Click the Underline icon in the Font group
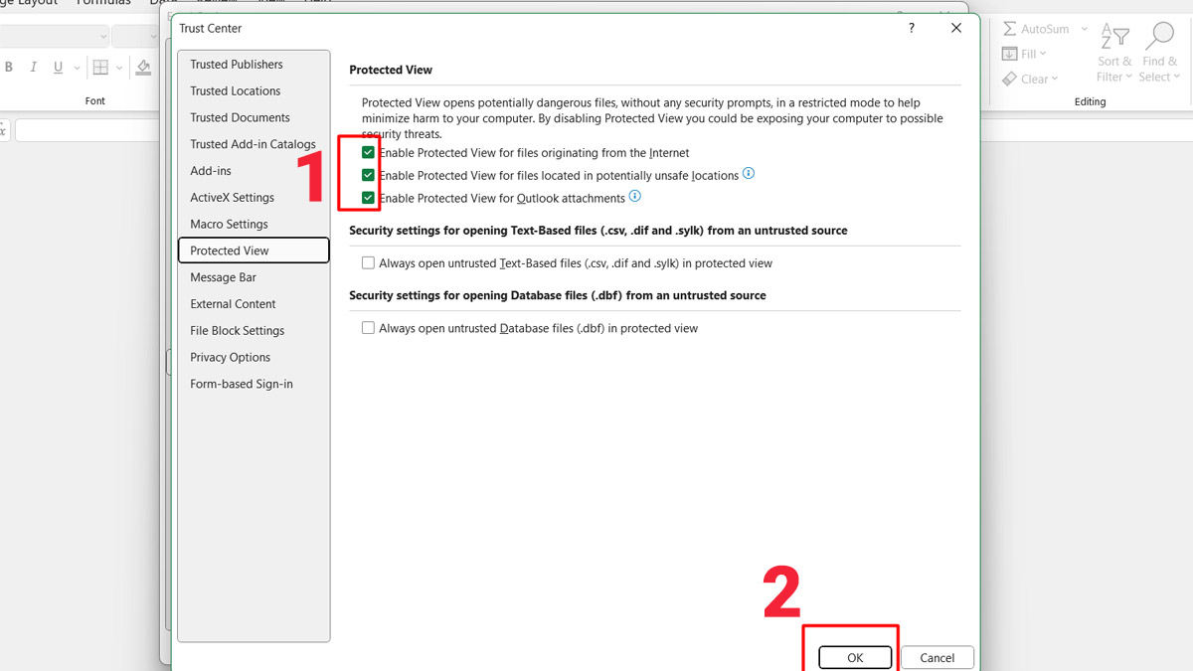 click(x=59, y=68)
